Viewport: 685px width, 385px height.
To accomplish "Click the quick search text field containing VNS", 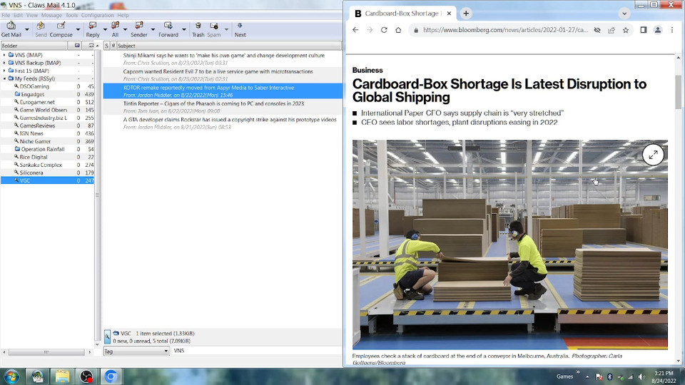I will 257,351.
